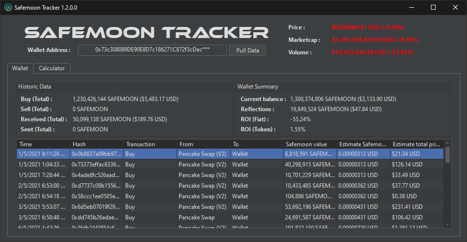Sort by the To column header
This screenshot has width=467, height=242.
257,144
